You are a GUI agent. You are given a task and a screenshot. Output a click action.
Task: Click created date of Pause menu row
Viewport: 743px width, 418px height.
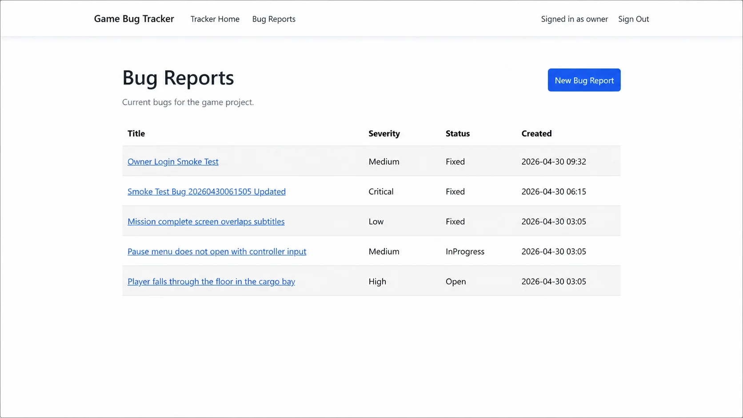(554, 251)
